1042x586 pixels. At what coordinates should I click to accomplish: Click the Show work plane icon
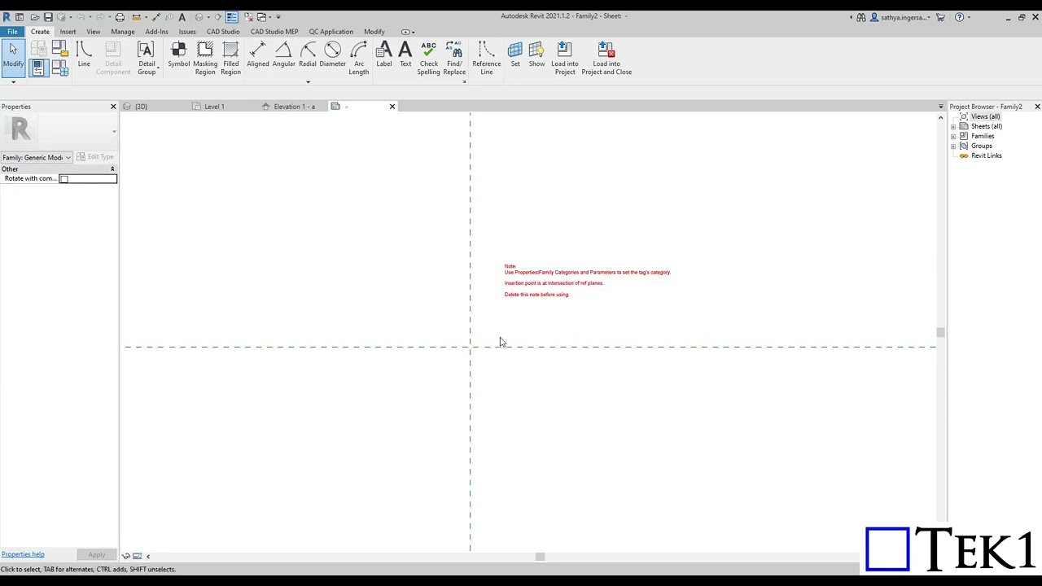[x=536, y=55]
